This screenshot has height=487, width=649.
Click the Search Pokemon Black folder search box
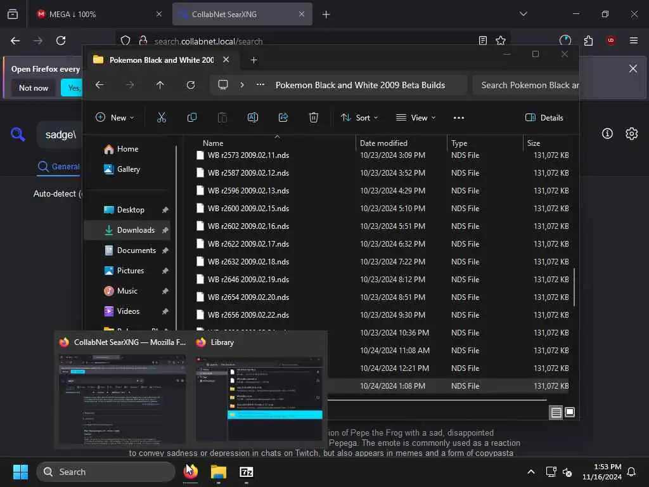click(525, 85)
